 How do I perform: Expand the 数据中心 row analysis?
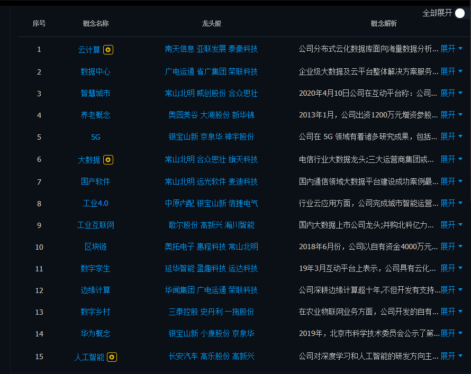pyautogui.click(x=451, y=71)
